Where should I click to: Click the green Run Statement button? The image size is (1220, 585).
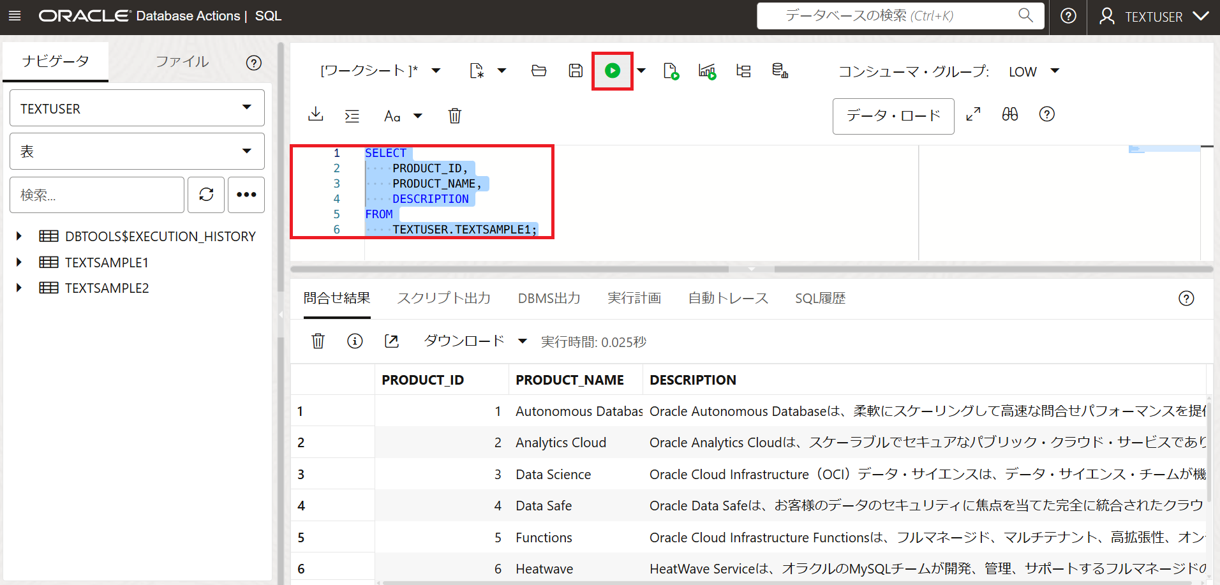click(x=612, y=71)
